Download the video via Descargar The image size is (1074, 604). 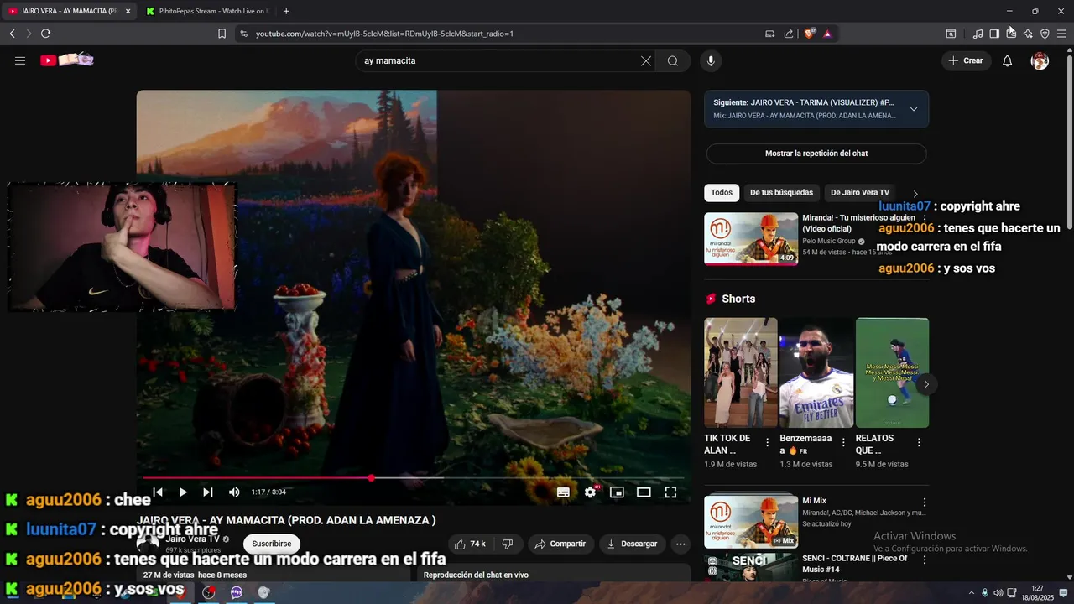point(632,544)
